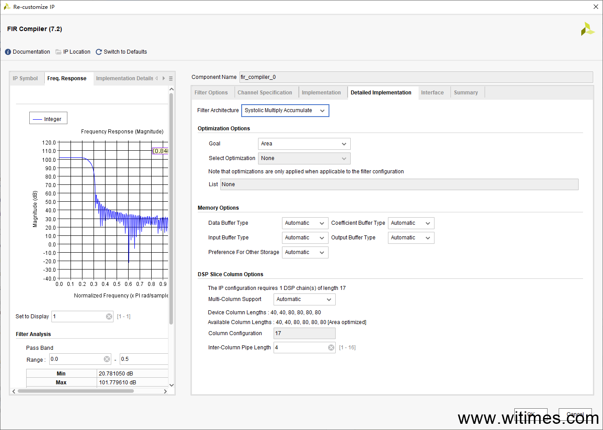Click the frequency response magnitude plot
603x430 pixels.
113,210
